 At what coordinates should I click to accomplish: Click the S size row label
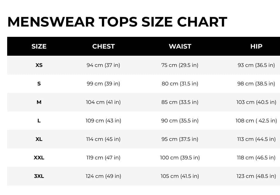39,84
